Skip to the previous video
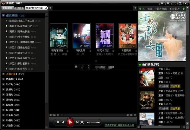Image resolution: width=190 pixels, height=130 pixels. tap(63, 122)
